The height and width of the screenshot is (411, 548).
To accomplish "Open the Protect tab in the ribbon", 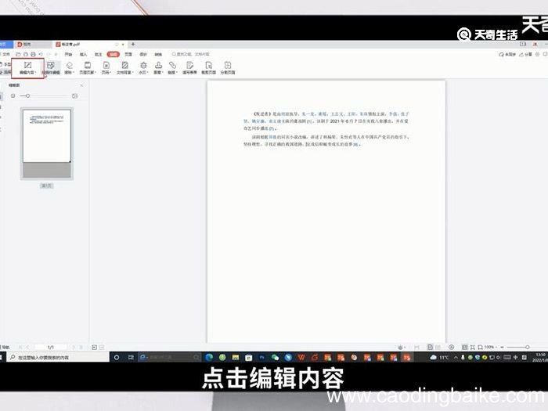I will [143, 54].
